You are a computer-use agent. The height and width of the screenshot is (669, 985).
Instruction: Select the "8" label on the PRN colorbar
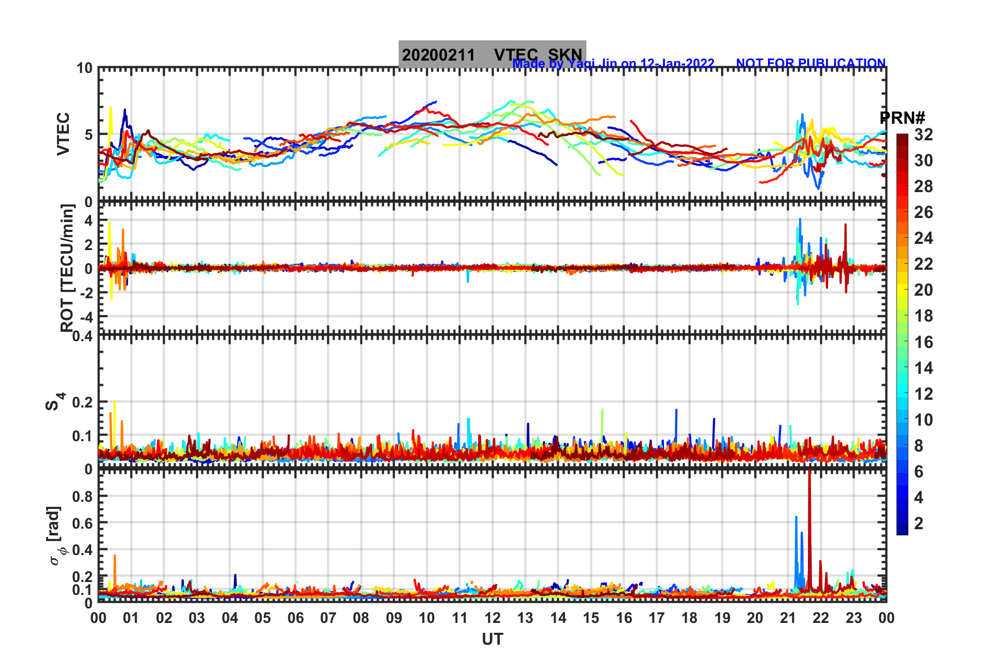[x=919, y=446]
